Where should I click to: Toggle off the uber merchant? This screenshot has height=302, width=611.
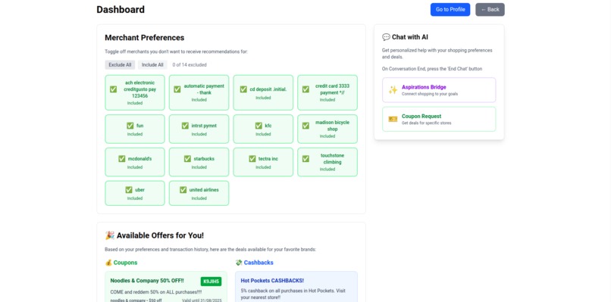point(135,193)
